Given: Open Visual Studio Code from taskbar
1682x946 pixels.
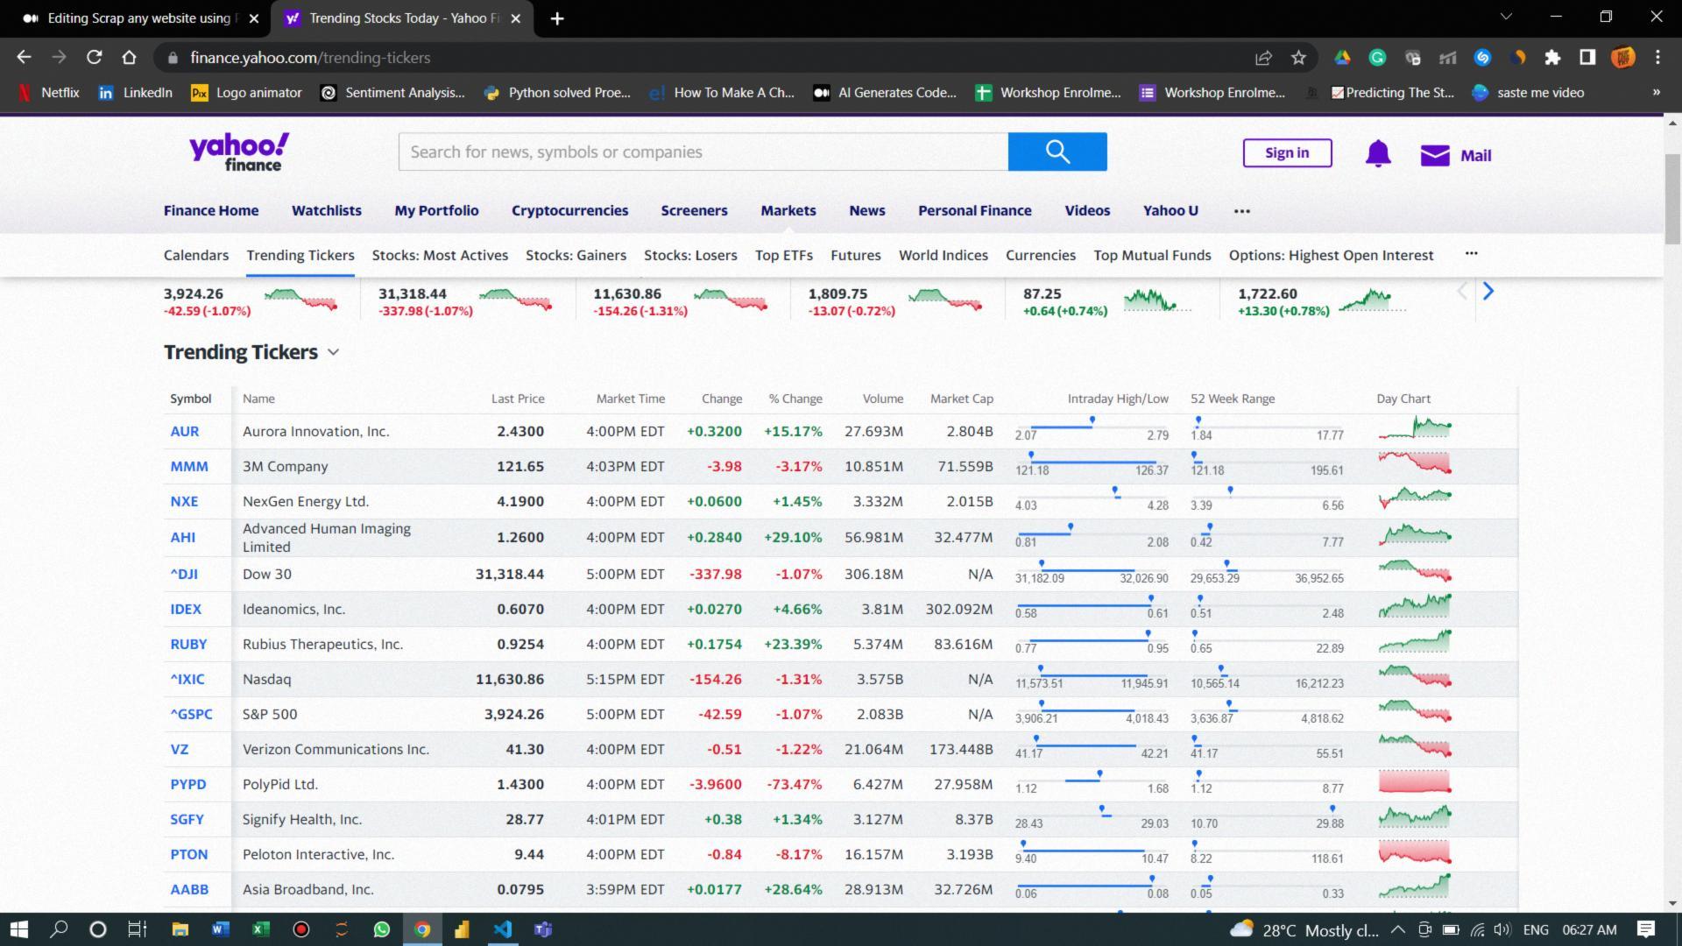Looking at the screenshot, I should click(502, 929).
